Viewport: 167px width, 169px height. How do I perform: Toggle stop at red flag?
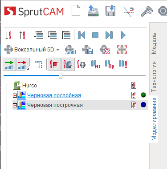click(x=54, y=64)
